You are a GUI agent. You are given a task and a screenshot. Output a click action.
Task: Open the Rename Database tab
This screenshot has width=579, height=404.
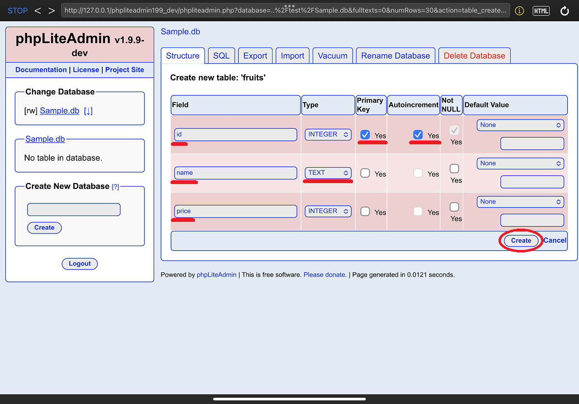point(396,56)
